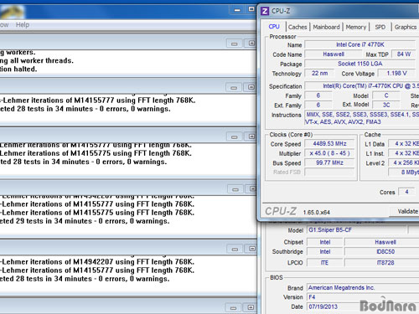Screen dimensions: 419x314
Task: Click the Instructions line 'VT-x, AES, AVX, AVX2, FMA3'
Action: coord(343,121)
